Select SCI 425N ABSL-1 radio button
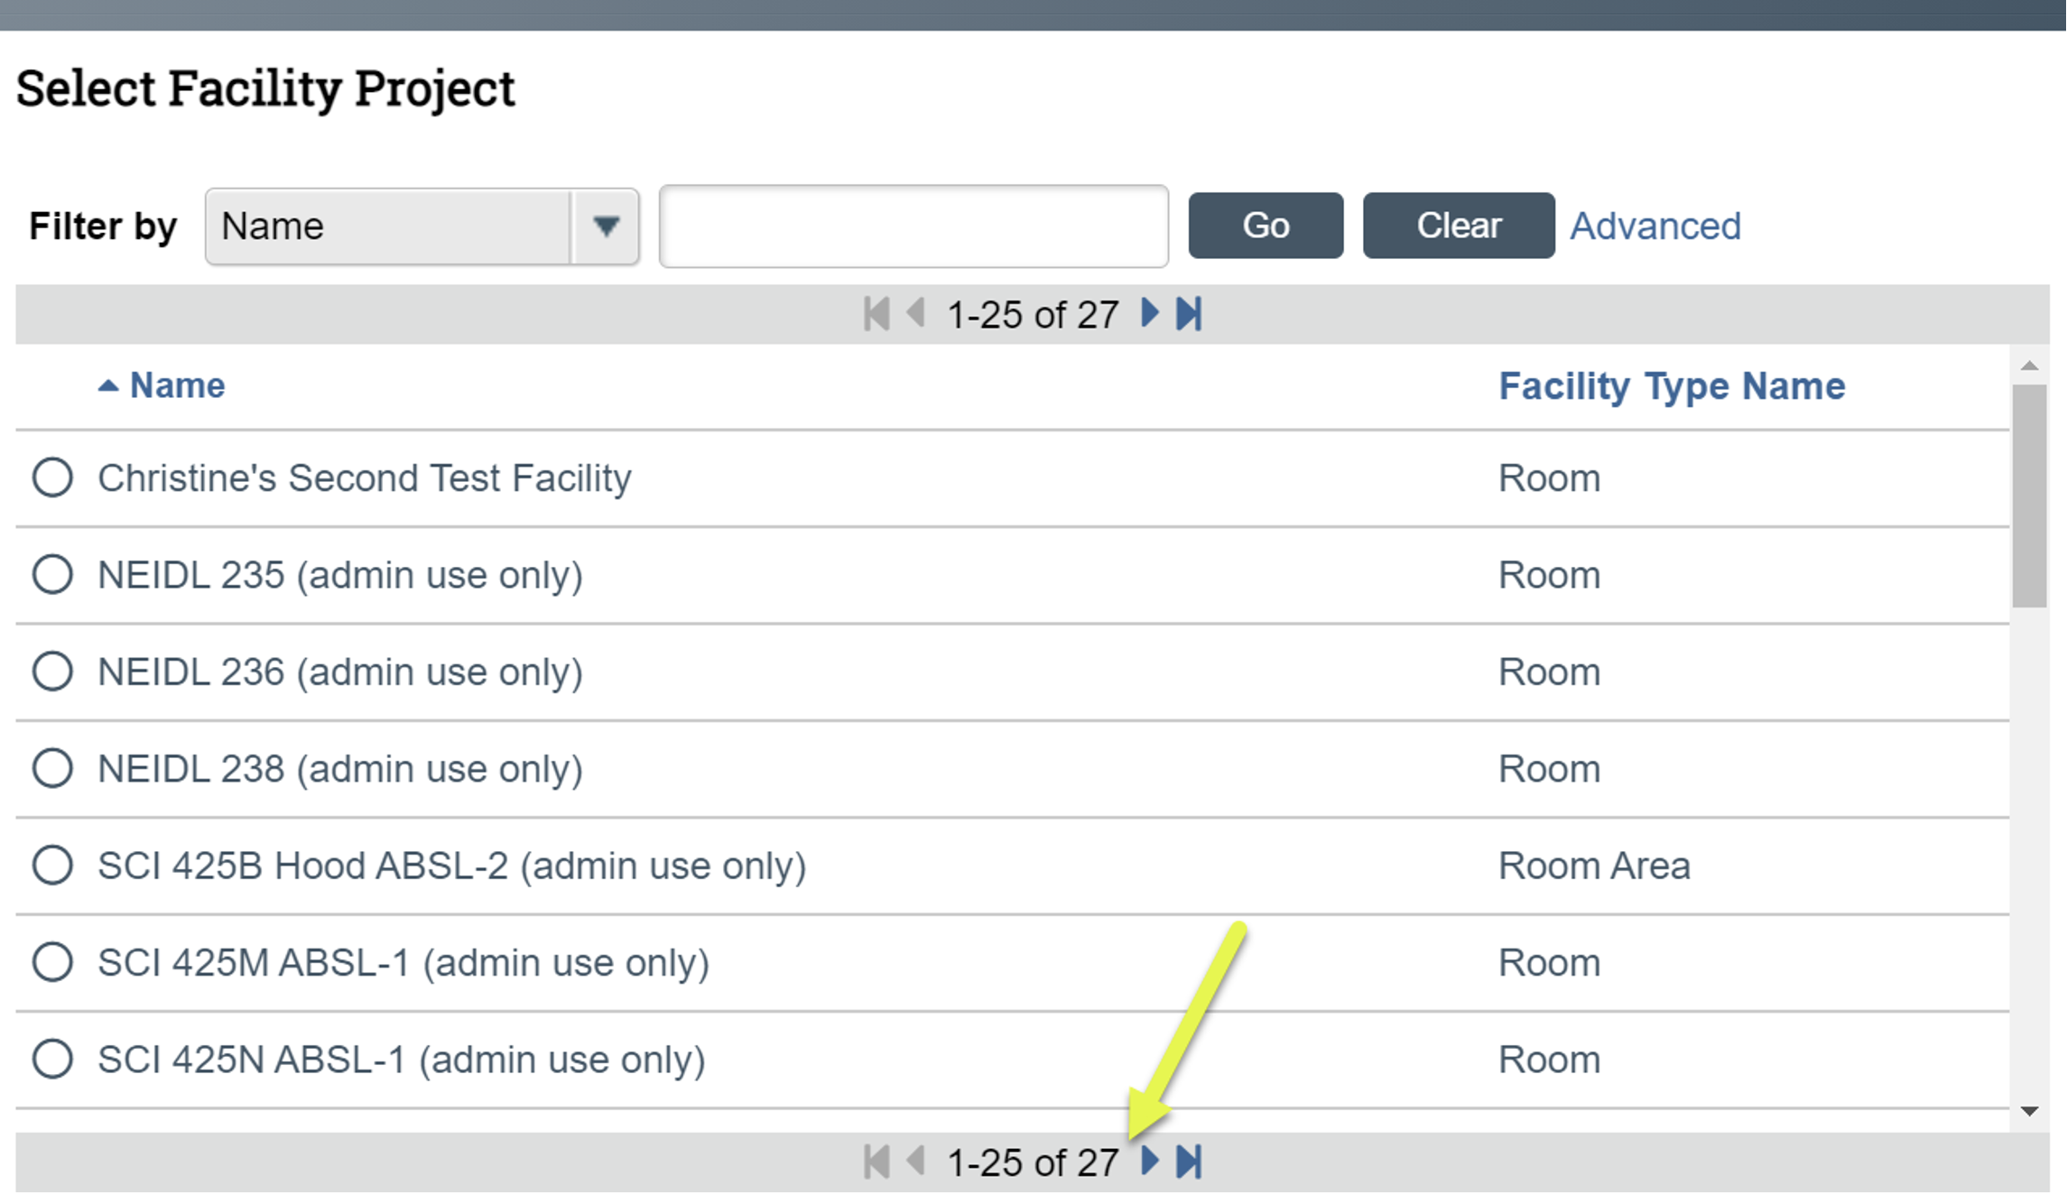The image size is (2067, 1195). coord(52,1059)
